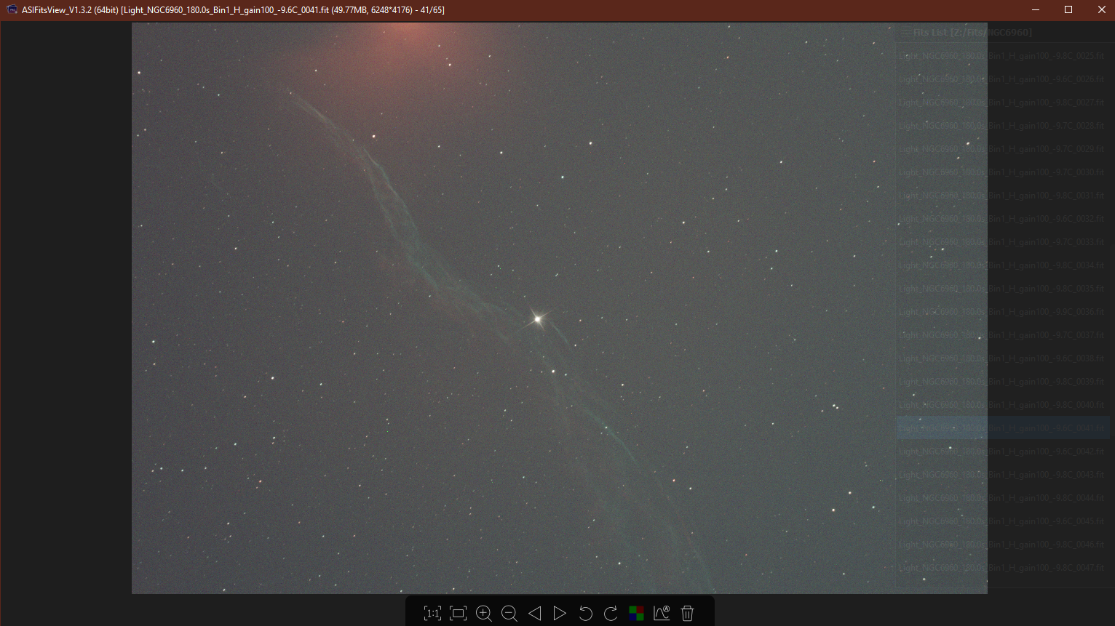Open the file ending in _0035.fit
Viewport: 1115px width, 626px height.
[x=1003, y=289]
